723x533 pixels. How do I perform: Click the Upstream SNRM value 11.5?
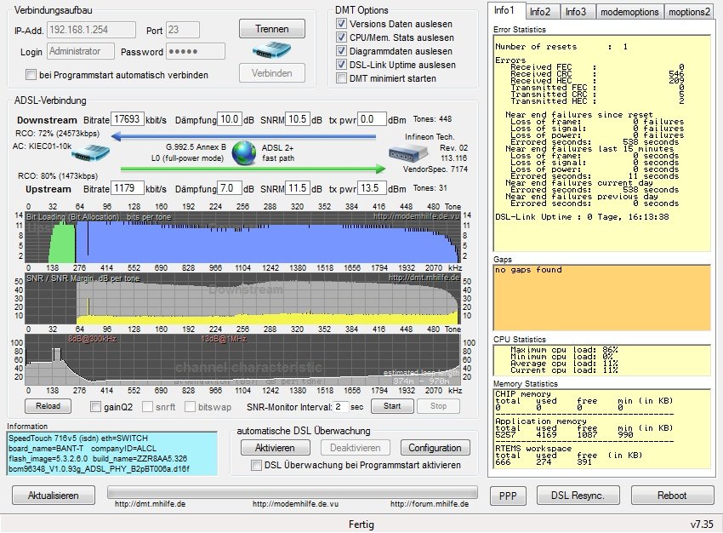tap(298, 188)
